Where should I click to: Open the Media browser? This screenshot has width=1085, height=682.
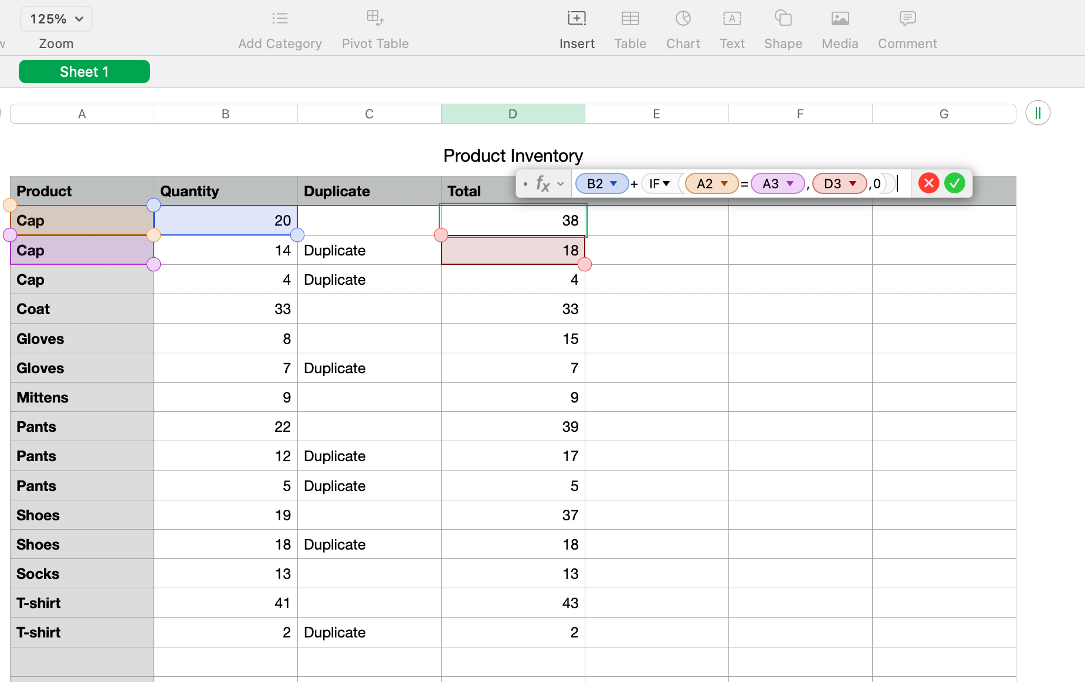click(839, 18)
